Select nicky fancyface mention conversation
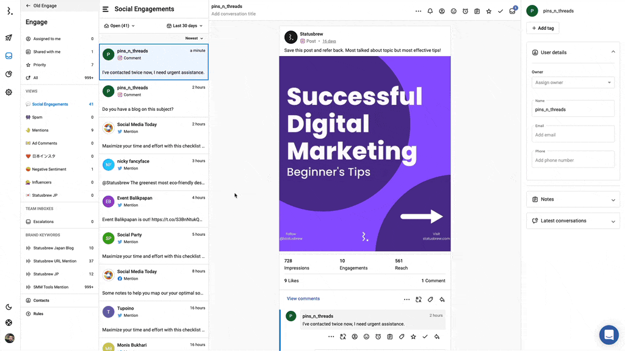This screenshot has width=625, height=351. (154, 172)
